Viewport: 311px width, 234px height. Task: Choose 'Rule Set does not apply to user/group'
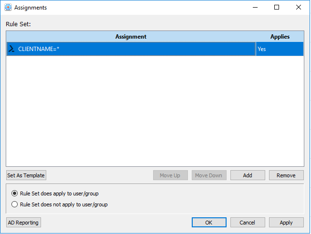(x=14, y=204)
